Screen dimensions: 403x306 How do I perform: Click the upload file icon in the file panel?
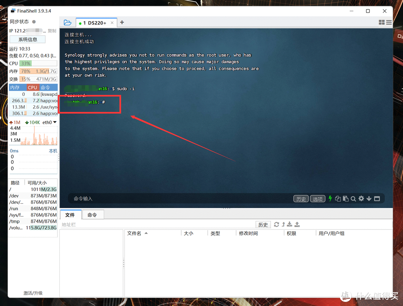pyautogui.click(x=297, y=224)
